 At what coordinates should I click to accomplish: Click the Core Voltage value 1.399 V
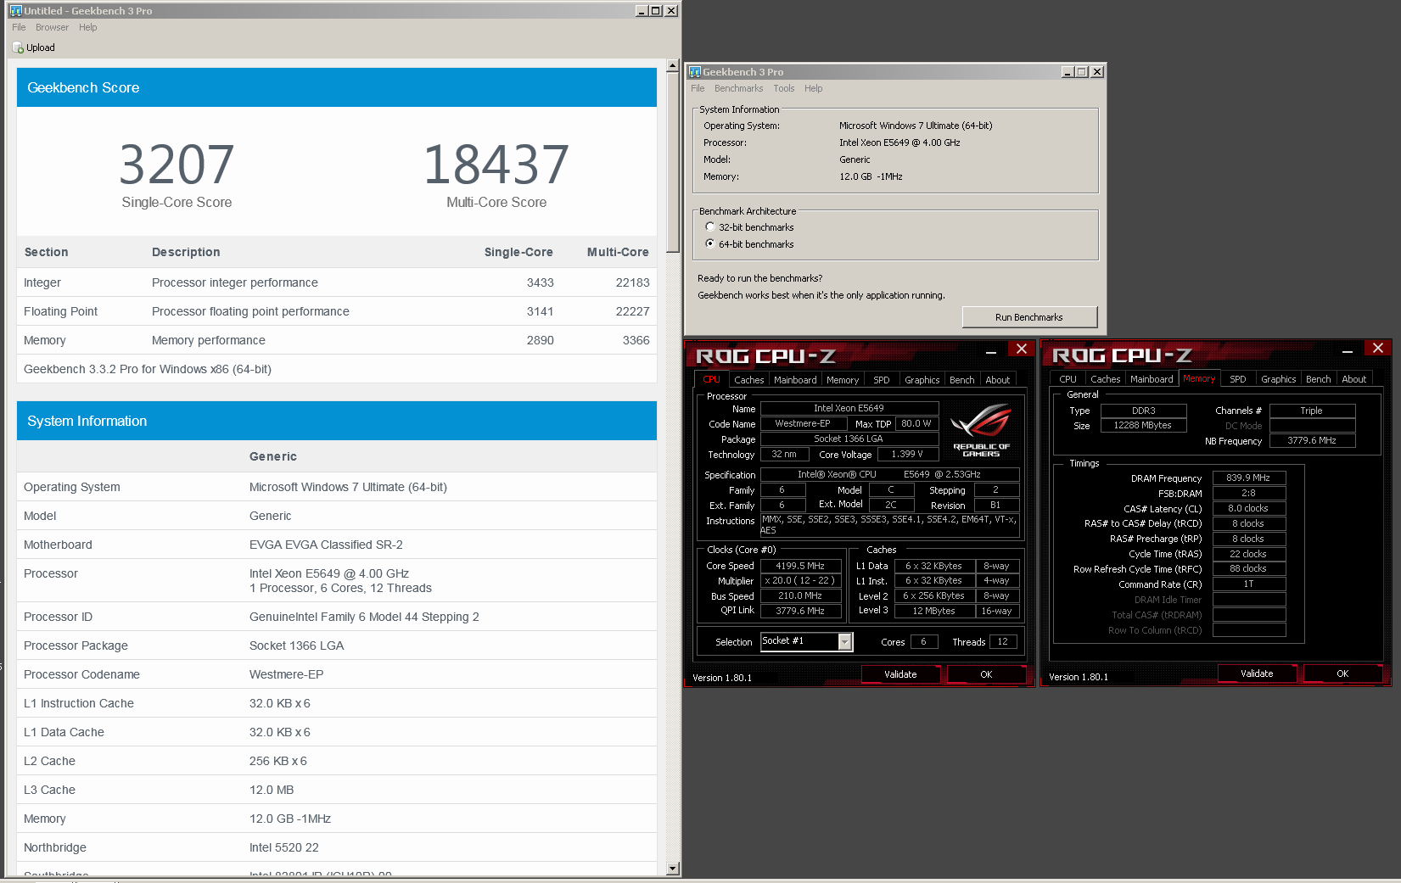tap(907, 455)
